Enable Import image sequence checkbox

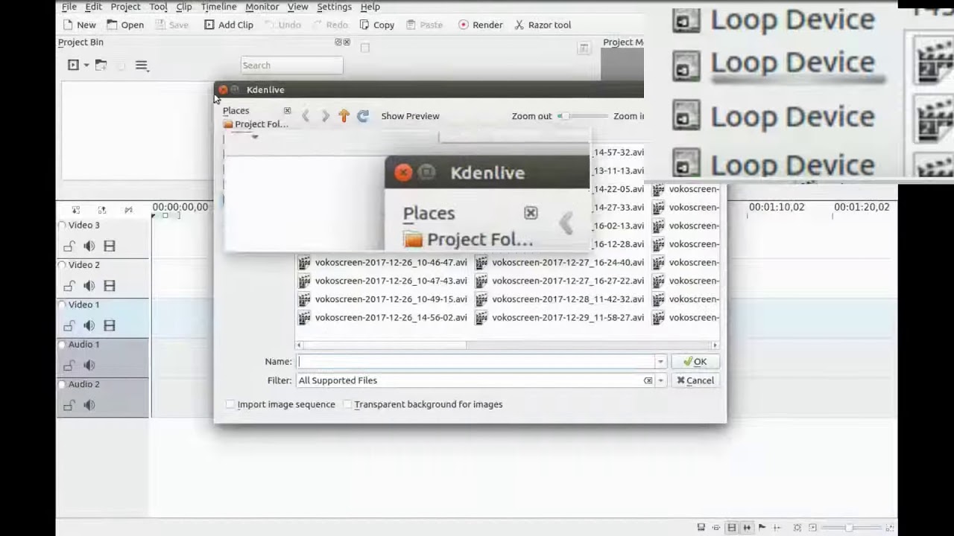tap(230, 404)
